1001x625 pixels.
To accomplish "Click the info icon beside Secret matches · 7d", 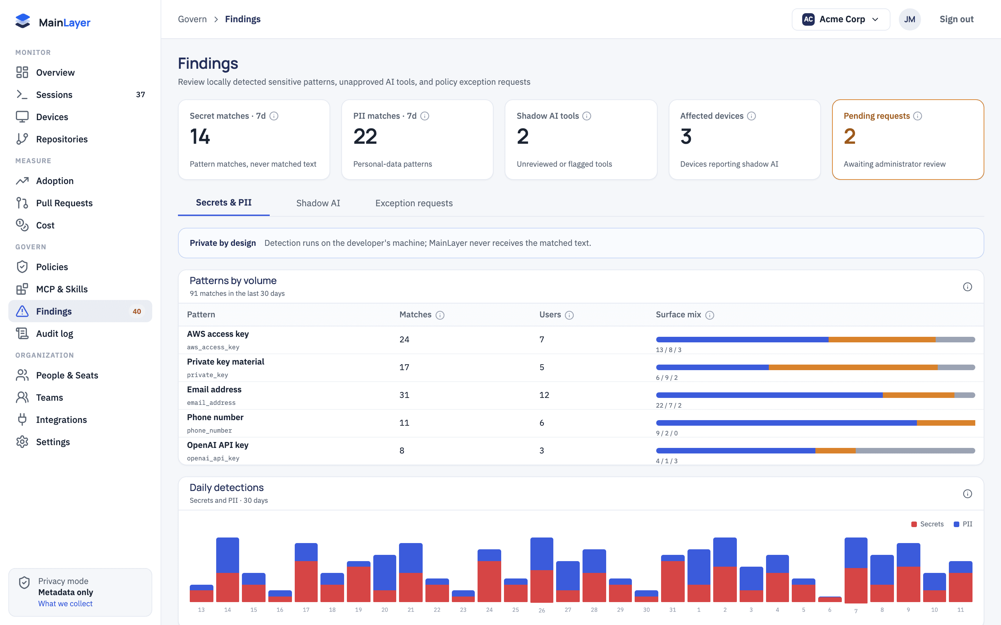I will click(274, 116).
